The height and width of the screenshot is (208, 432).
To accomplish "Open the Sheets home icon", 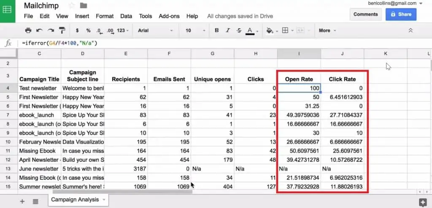I will [8, 10].
